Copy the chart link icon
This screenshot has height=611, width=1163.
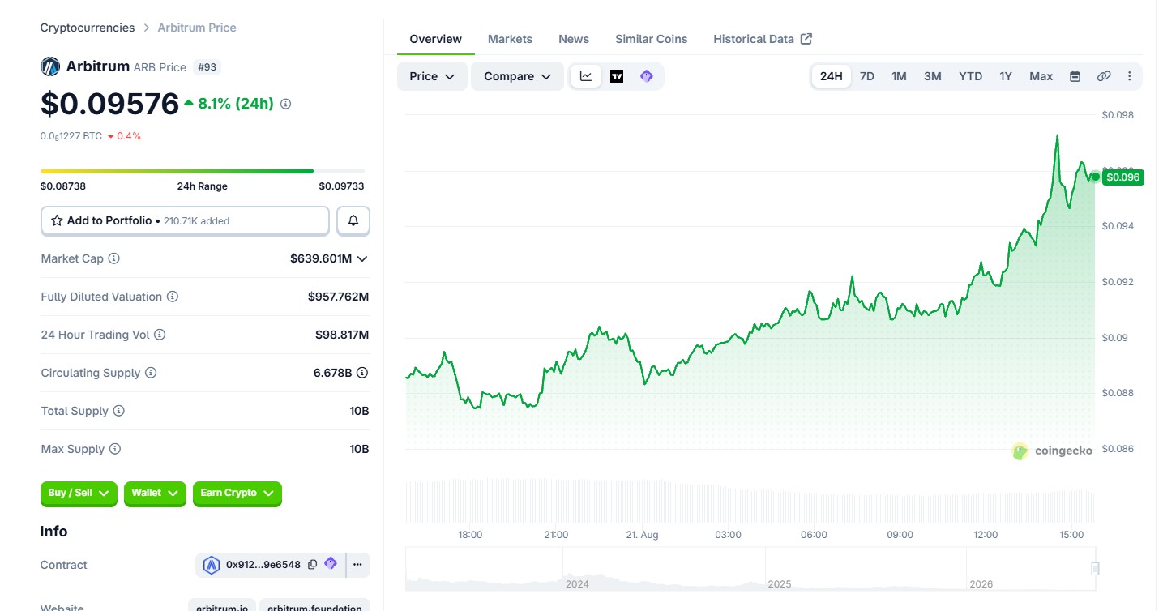coord(1104,76)
